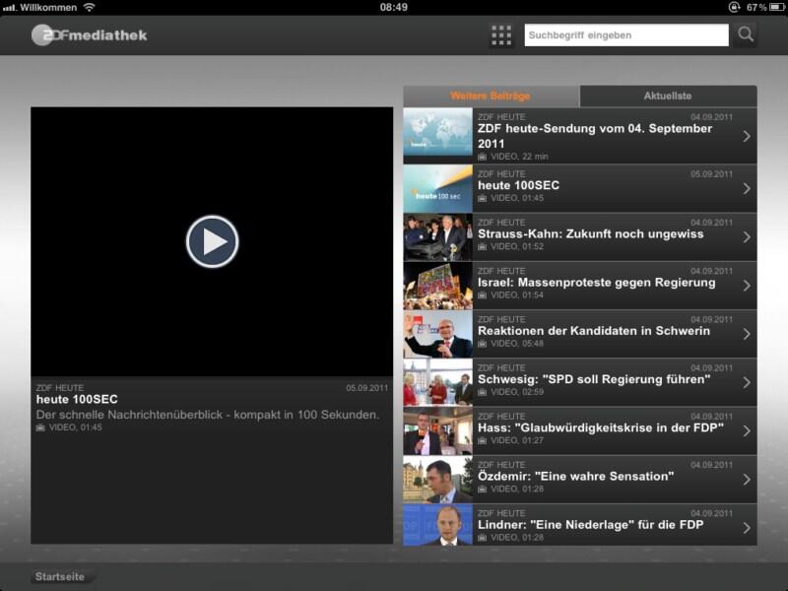This screenshot has height=591, width=788.
Task: Click 'heute 100SEC' title below the player
Action: [x=77, y=400]
